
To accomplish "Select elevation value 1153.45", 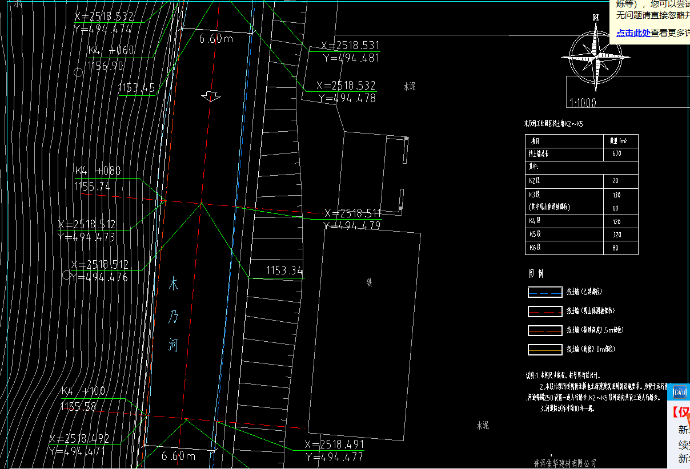I will (x=137, y=88).
